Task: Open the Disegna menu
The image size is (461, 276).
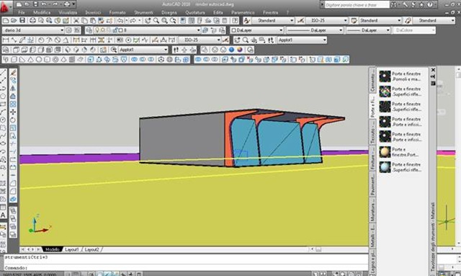Action: click(x=169, y=13)
